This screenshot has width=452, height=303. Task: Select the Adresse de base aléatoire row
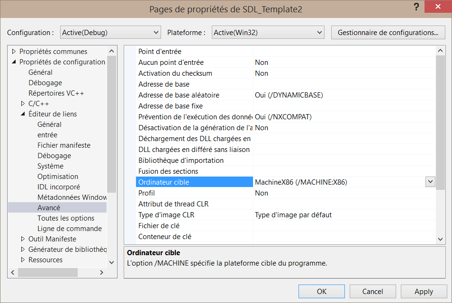pos(179,95)
